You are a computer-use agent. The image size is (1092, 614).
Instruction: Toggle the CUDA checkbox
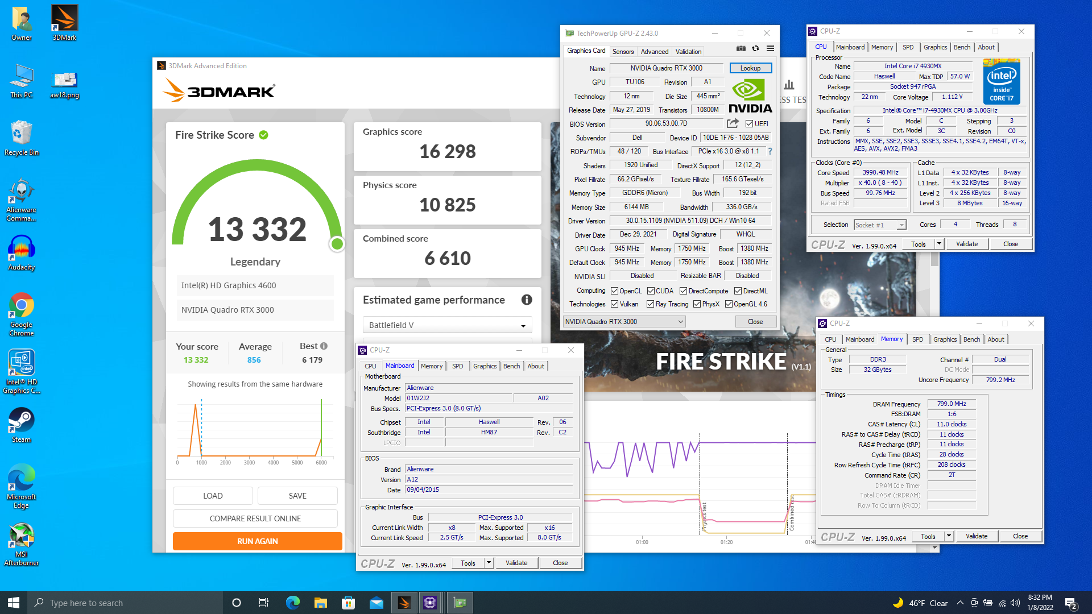pyautogui.click(x=651, y=291)
